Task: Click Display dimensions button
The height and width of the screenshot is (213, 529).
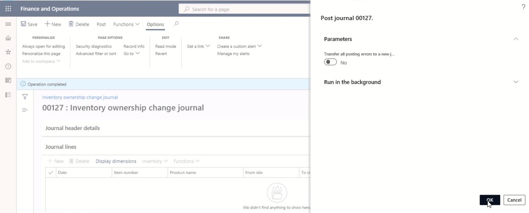Action: tap(116, 161)
